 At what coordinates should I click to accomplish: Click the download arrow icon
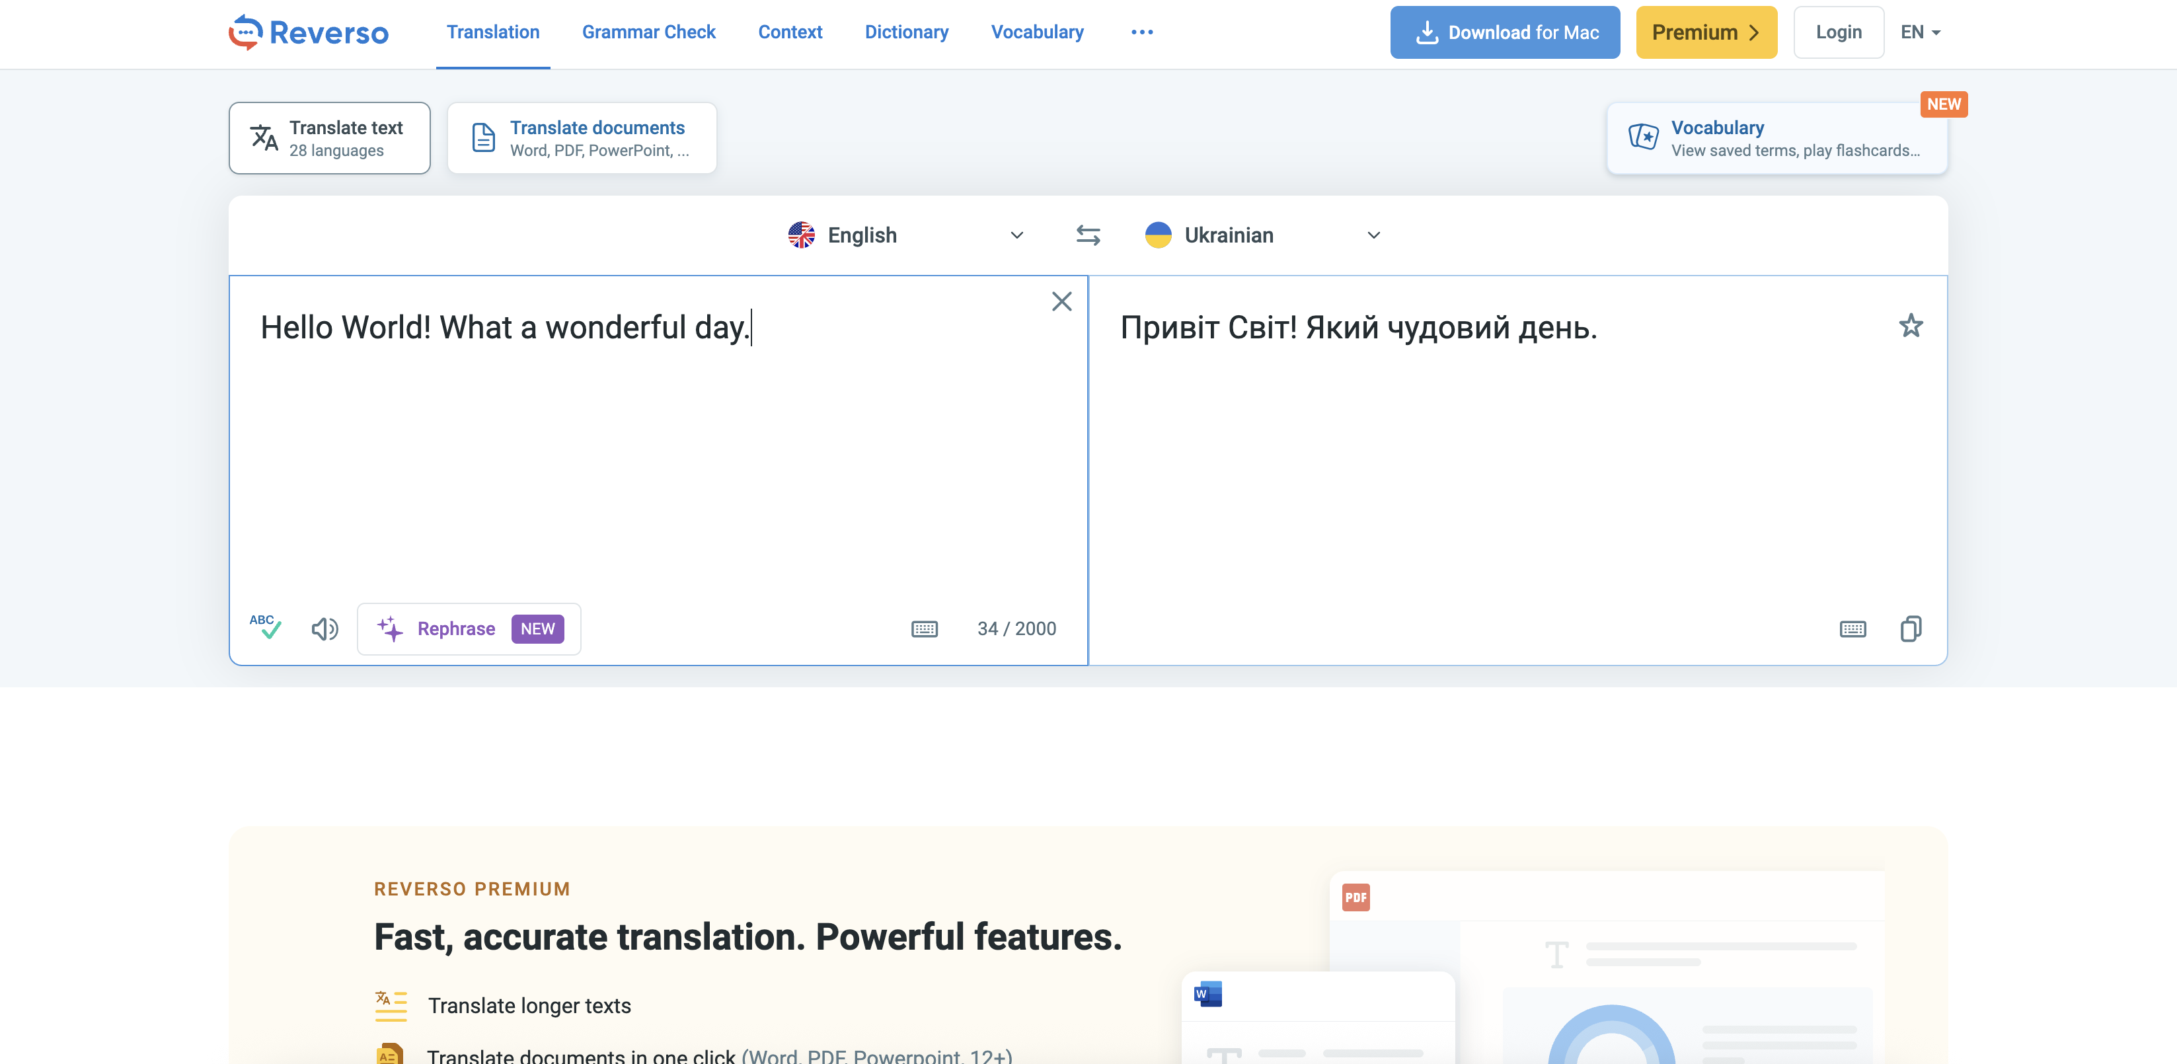point(1426,32)
